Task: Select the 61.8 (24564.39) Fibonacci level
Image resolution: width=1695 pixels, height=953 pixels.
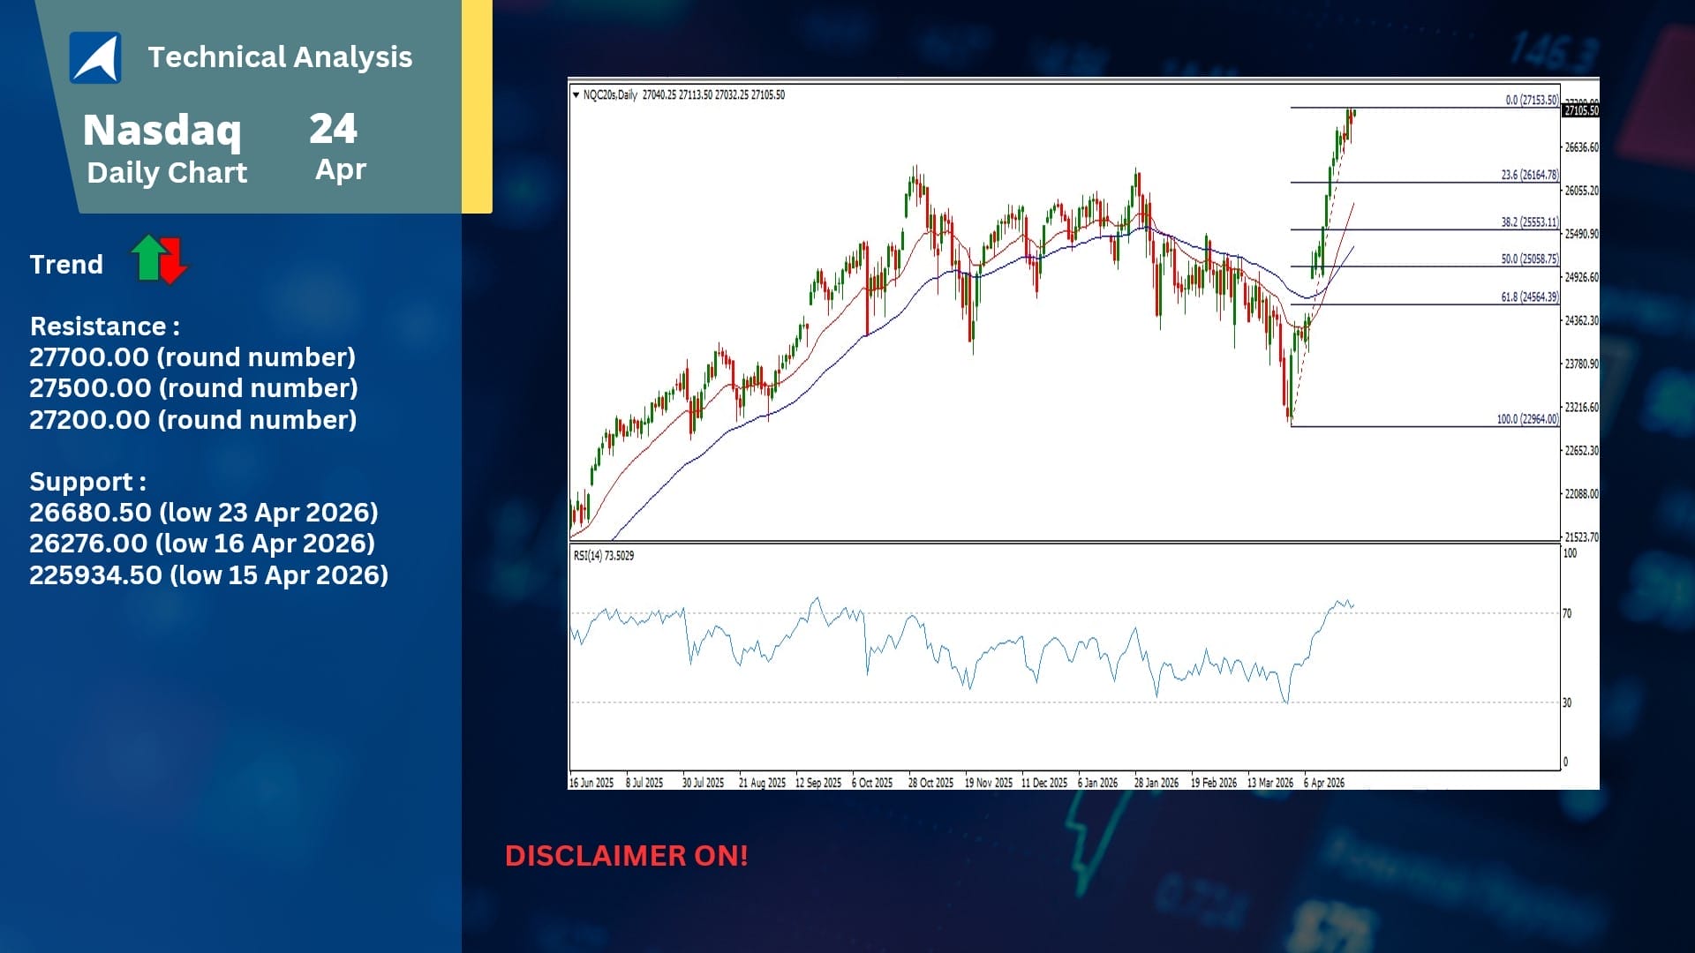Action: 1529,297
